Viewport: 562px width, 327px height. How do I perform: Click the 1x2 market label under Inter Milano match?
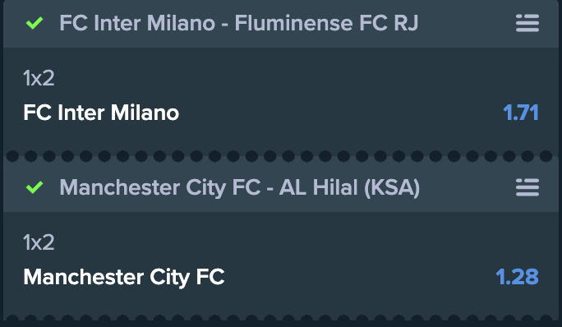point(39,78)
